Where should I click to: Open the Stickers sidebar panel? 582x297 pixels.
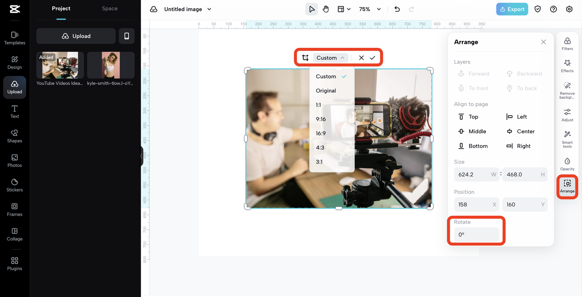(15, 186)
